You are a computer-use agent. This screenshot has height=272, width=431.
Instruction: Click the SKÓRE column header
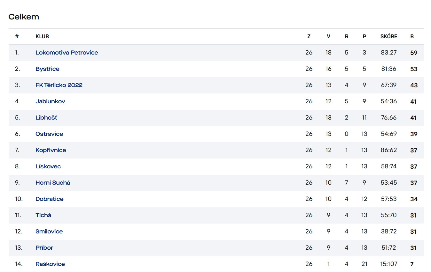pos(389,36)
